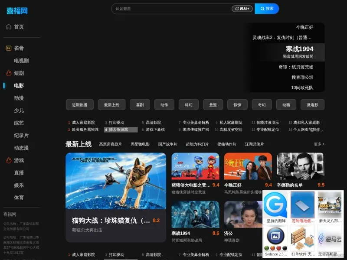The height and width of the screenshot is (260, 347).
Task: Click the 成人家庭影院 top ad link
Action: tap(83, 123)
